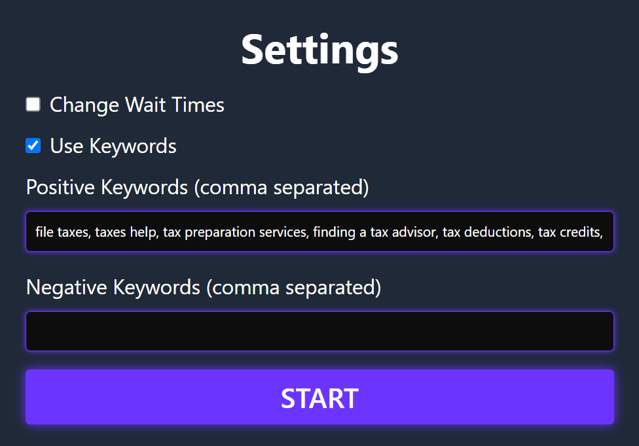Enable the Change Wait Times checkbox
Image resolution: width=639 pixels, height=446 pixels.
(33, 105)
